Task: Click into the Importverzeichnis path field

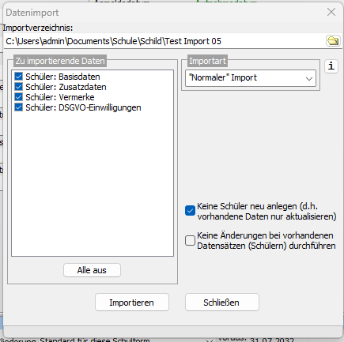Action: (164, 41)
